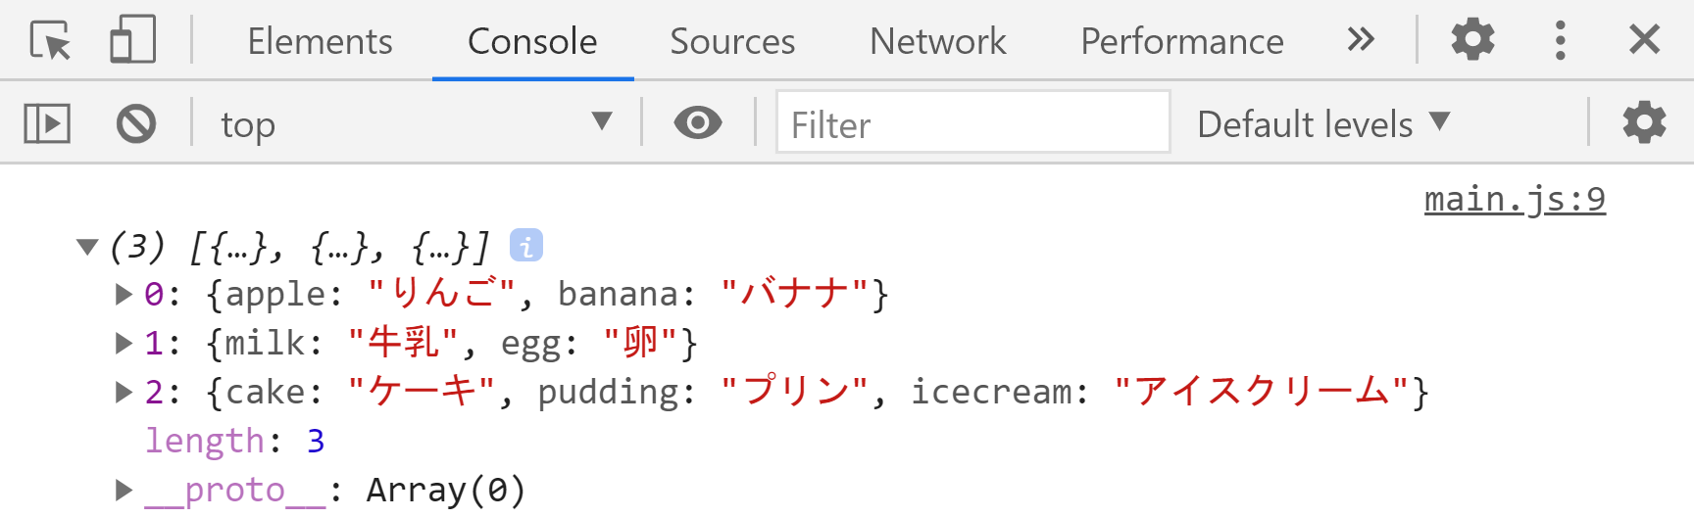Click the console Filter input field
Image resolution: width=1694 pixels, height=518 pixels.
tap(972, 123)
